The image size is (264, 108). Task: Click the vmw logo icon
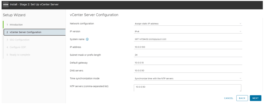(6, 5)
